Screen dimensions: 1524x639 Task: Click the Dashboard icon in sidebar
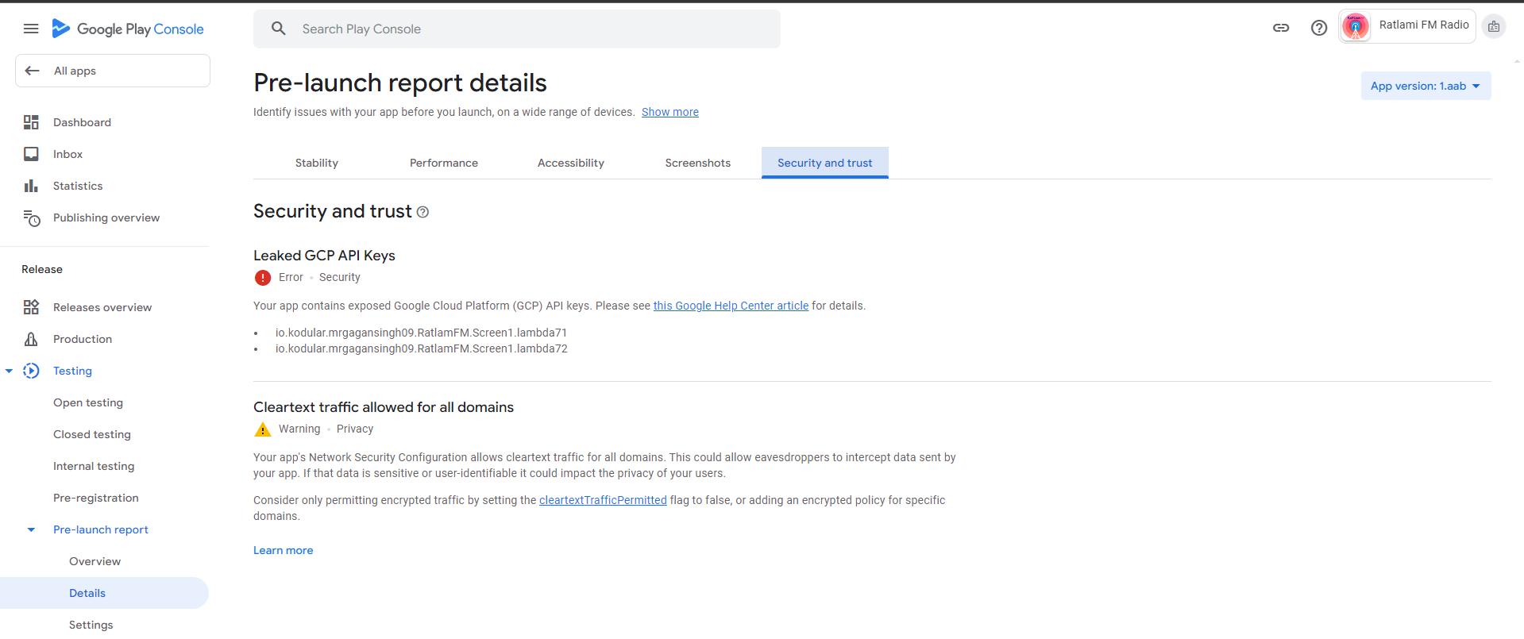(31, 122)
